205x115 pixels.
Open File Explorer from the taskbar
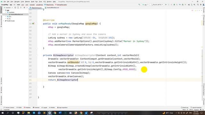click(29, 113)
